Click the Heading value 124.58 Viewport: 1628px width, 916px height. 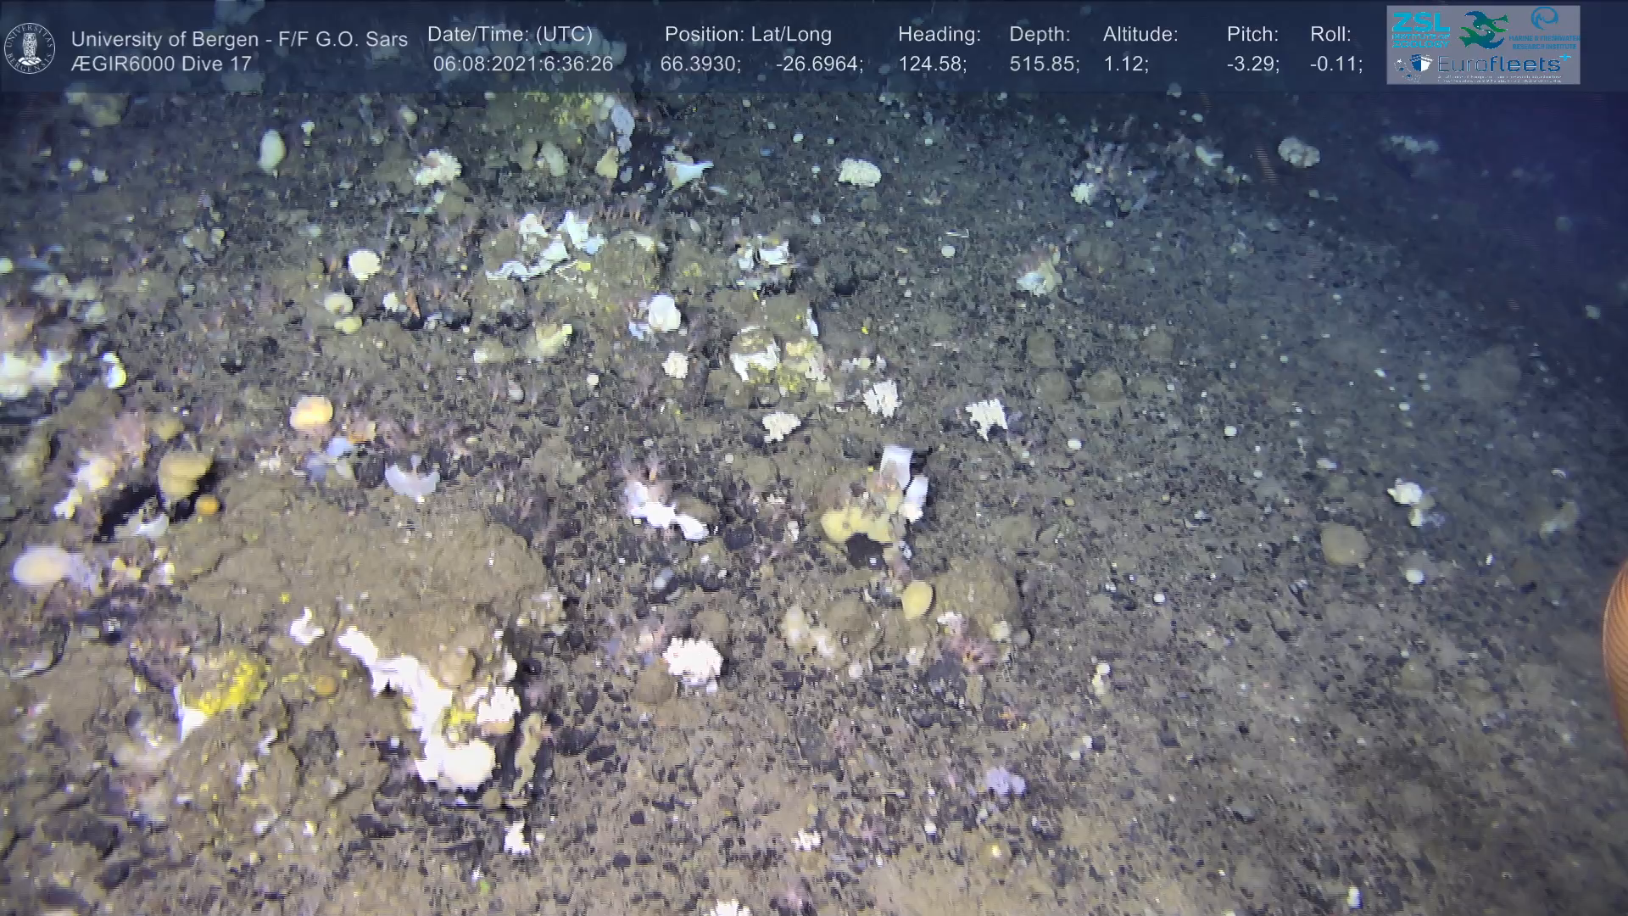point(932,64)
